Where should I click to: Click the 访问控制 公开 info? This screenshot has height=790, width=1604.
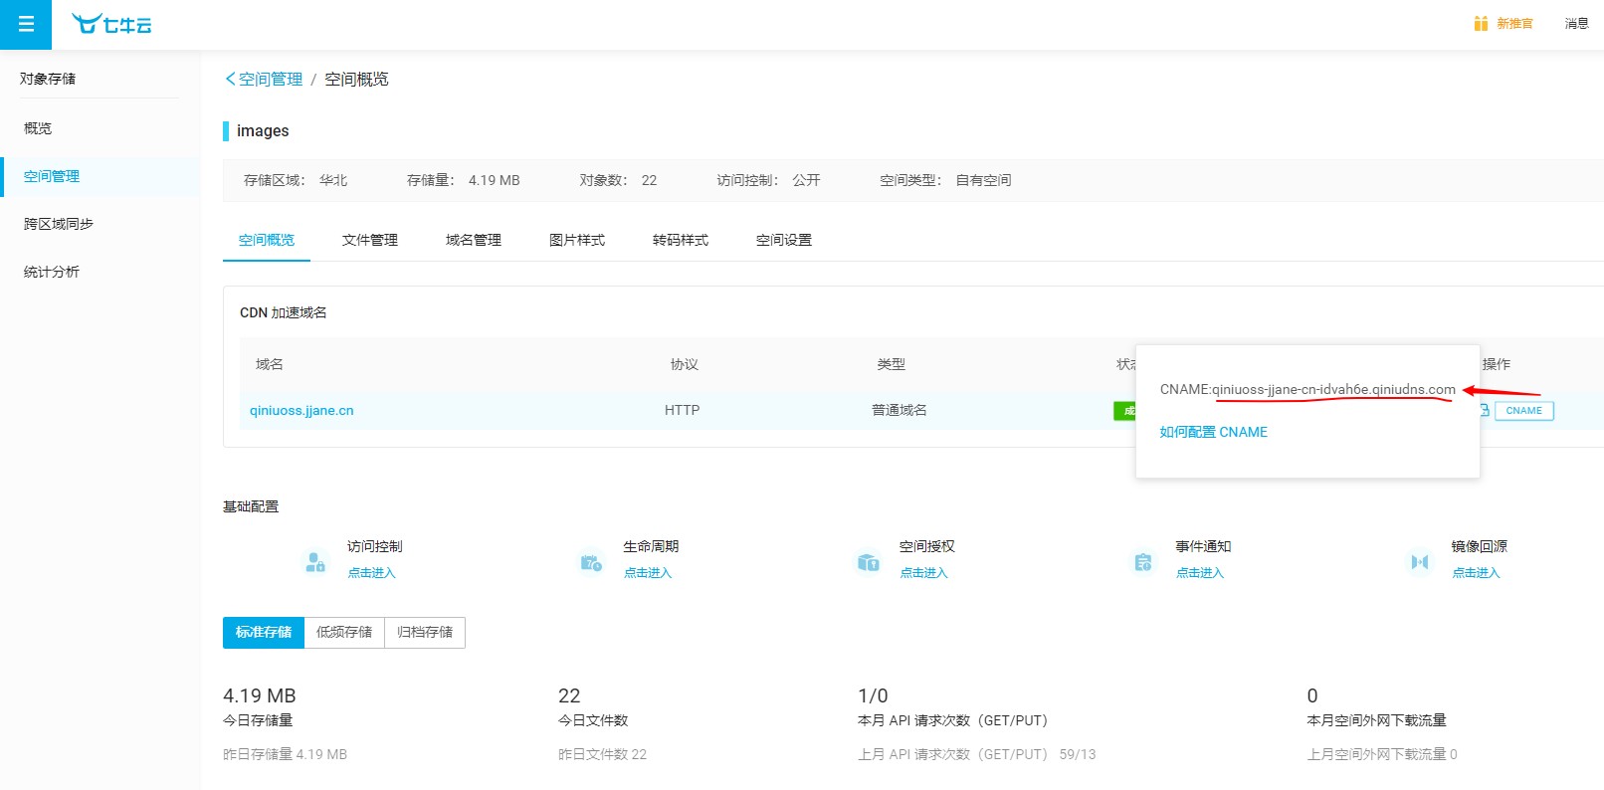[x=769, y=180]
